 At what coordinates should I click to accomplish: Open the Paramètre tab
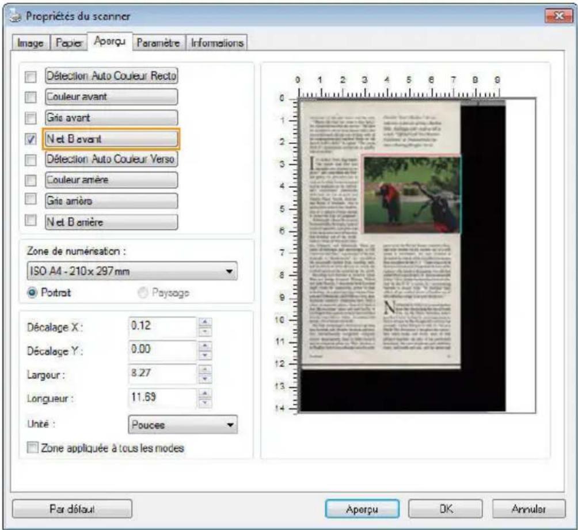coord(158,43)
